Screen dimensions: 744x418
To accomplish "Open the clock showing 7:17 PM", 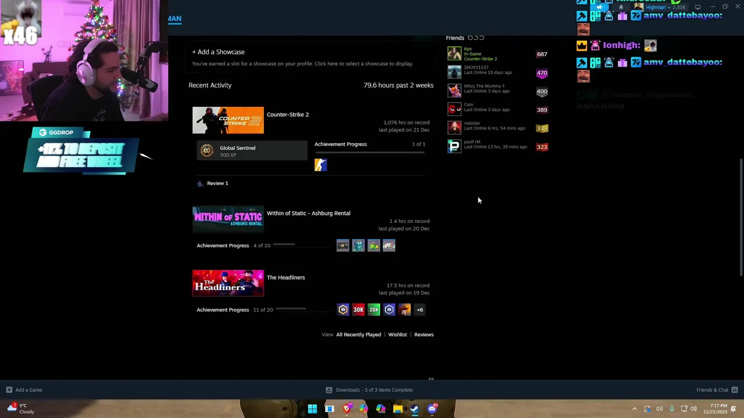I will pyautogui.click(x=715, y=409).
